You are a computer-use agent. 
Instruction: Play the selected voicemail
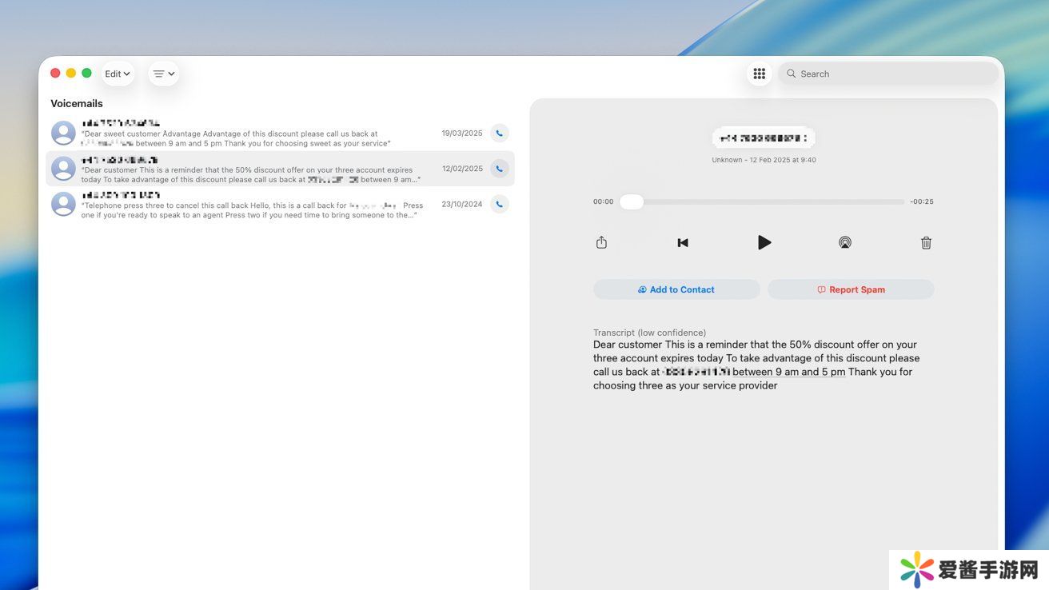pyautogui.click(x=764, y=242)
